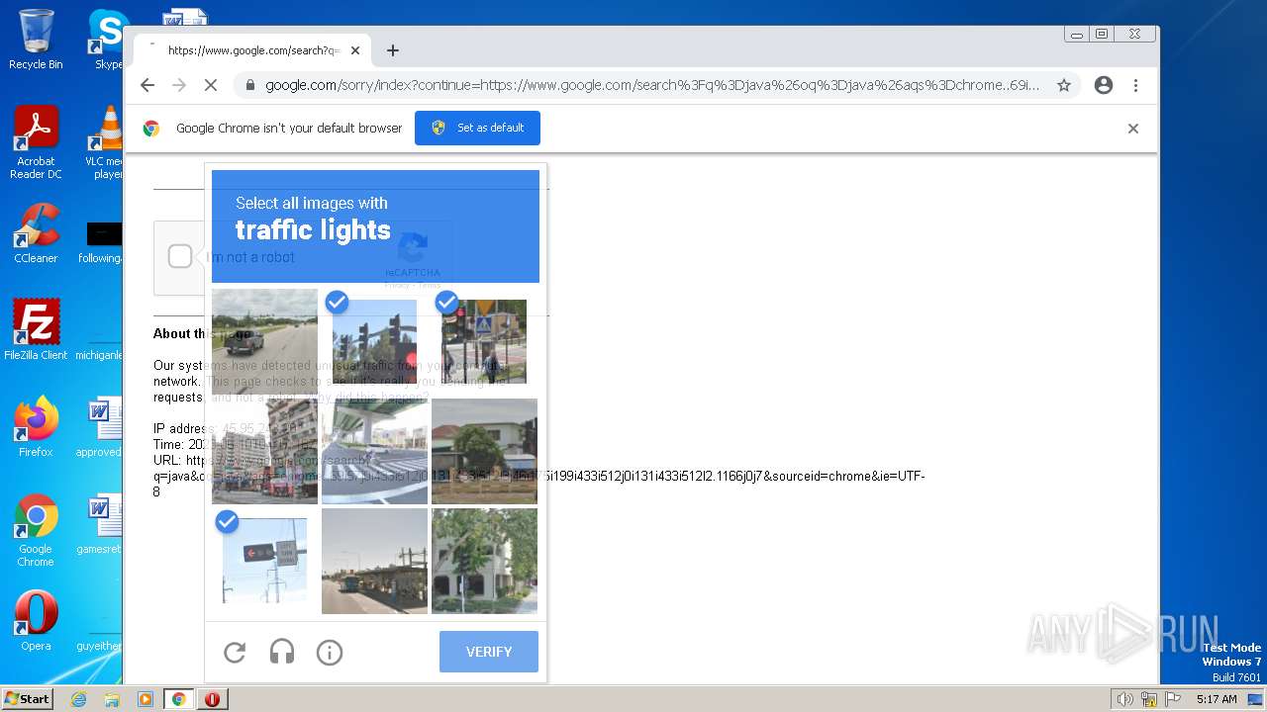Deselect the arrow signal sign image tile
Image resolution: width=1267 pixels, height=712 pixels.
[264, 561]
